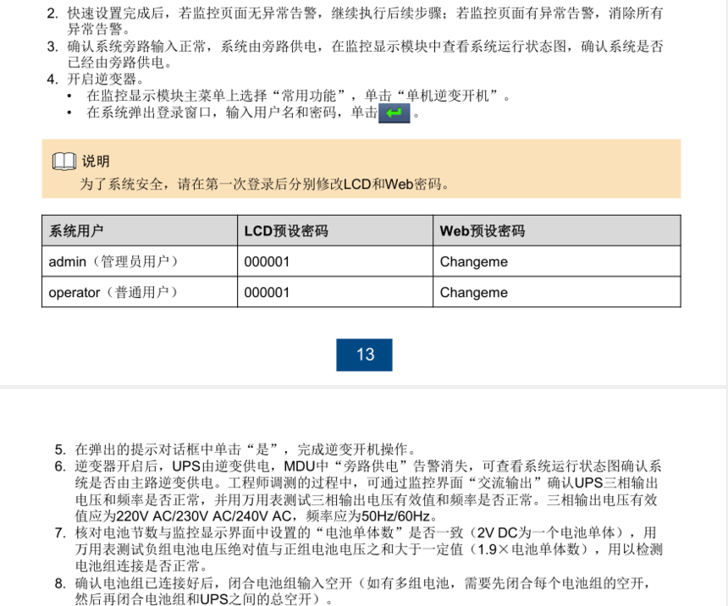Image resolution: width=728 pixels, height=606 pixels.
Task: Click the note text about modifying LCD和Web密码
Action: point(265,185)
